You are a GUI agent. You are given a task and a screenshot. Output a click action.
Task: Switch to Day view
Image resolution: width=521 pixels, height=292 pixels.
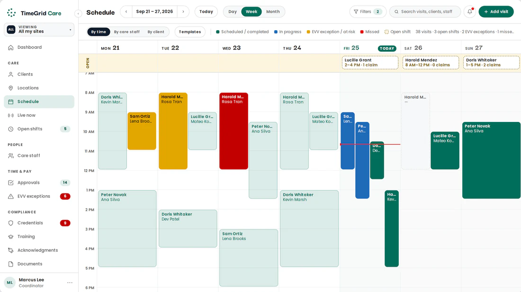(x=233, y=12)
